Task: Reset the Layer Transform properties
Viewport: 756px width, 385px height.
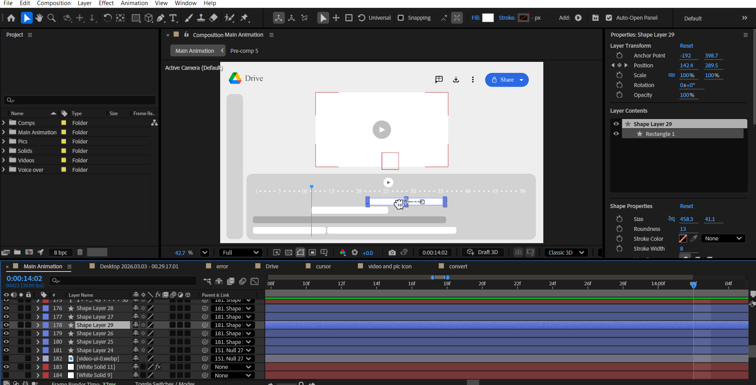Action: click(686, 46)
